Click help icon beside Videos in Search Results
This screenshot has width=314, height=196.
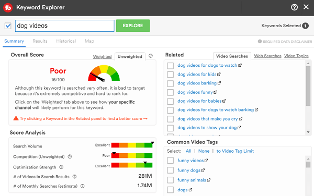tap(74, 177)
